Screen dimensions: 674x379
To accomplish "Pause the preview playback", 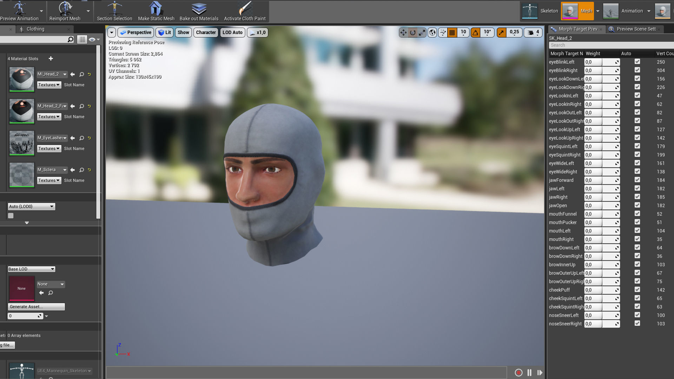I will 529,373.
